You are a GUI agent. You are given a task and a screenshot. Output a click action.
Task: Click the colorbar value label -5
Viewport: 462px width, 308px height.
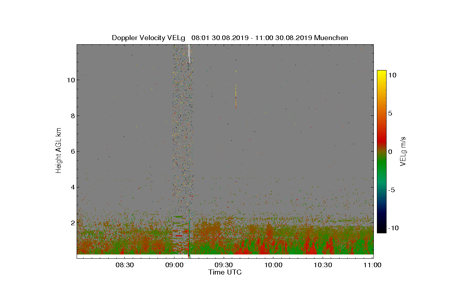(x=392, y=190)
